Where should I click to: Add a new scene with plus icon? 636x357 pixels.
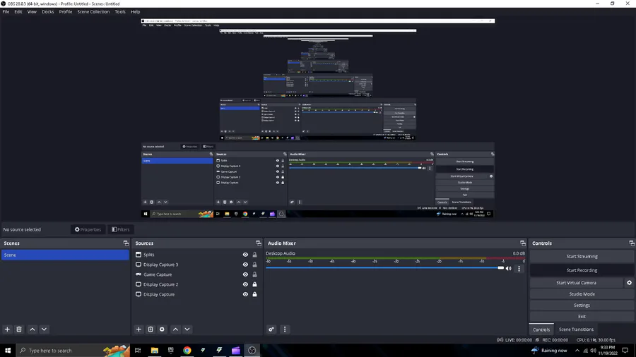click(x=7, y=329)
